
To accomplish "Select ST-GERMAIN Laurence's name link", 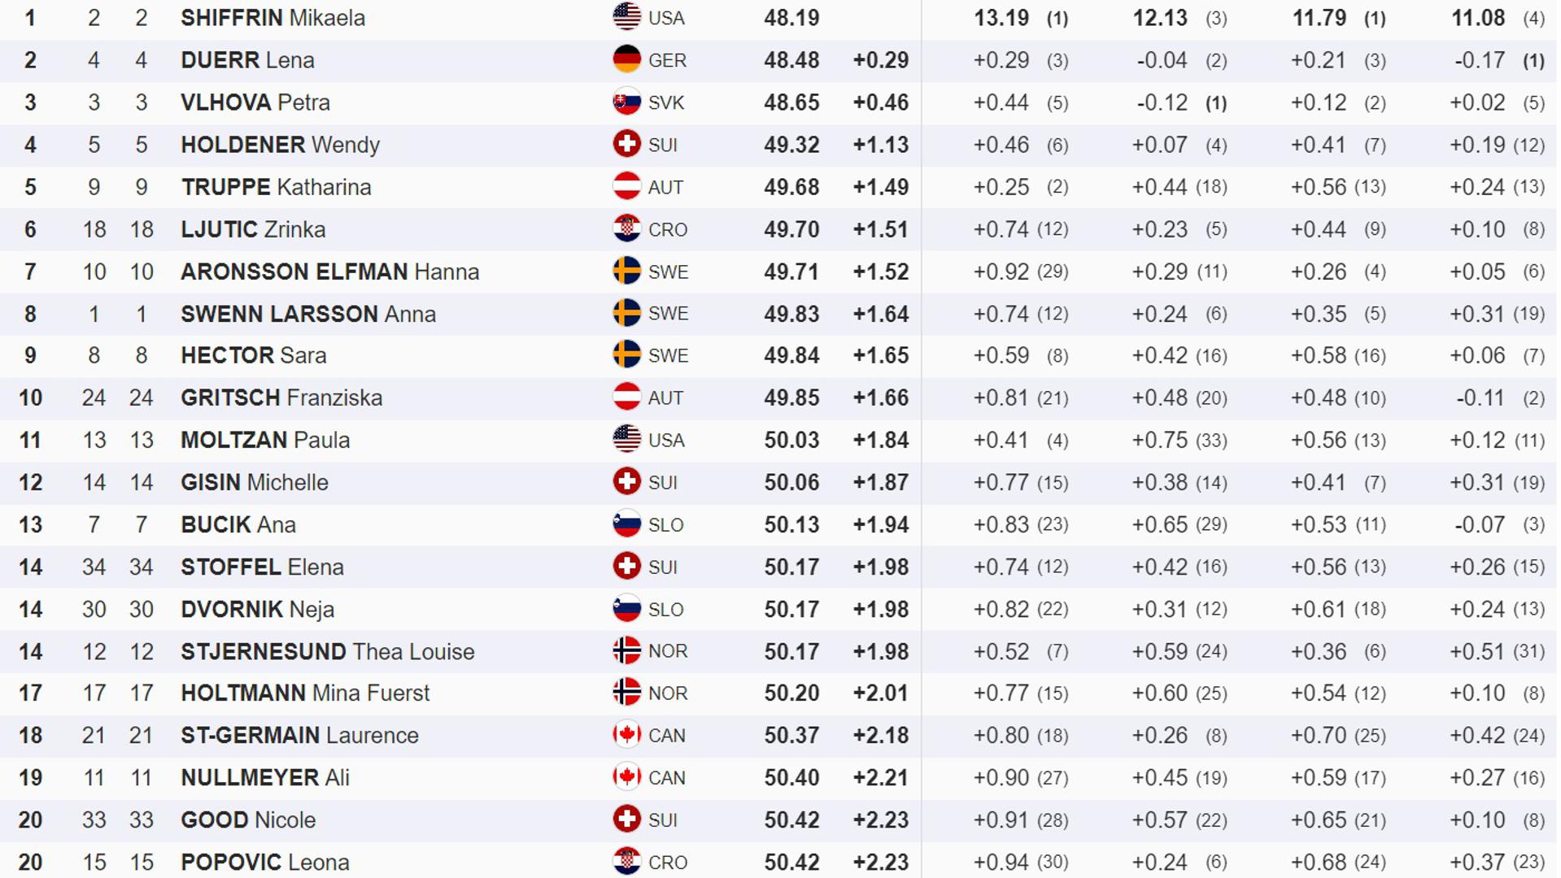I will (299, 735).
